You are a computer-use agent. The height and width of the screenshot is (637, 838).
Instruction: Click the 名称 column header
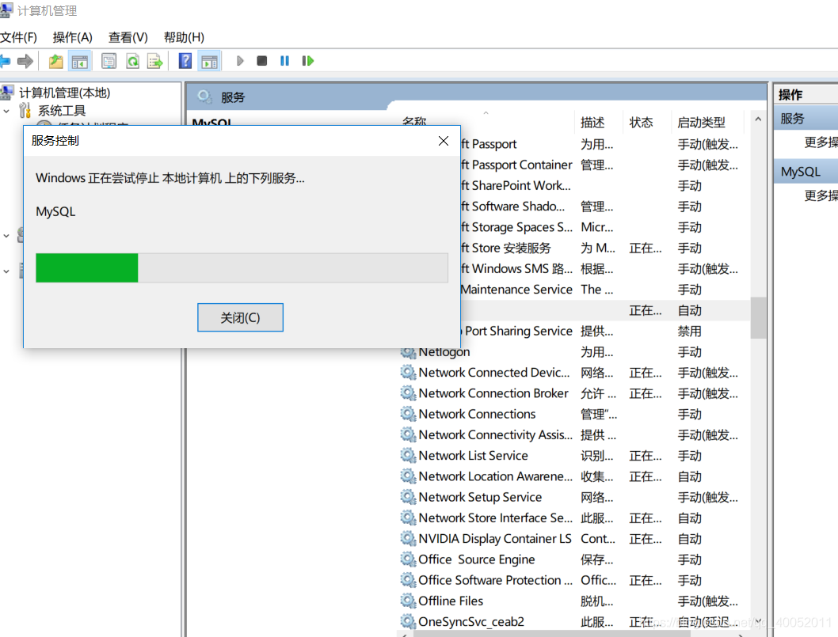pos(414,122)
